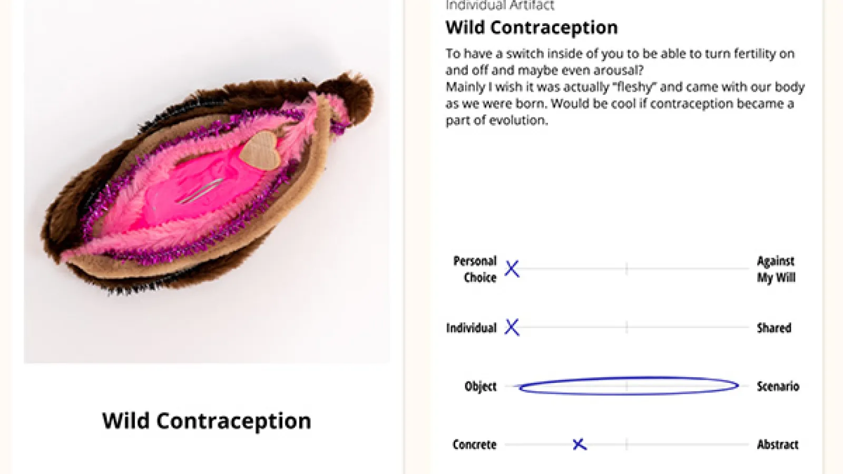Click the midpoint tick of Individual–Shared scale
The image size is (843, 474).
pyautogui.click(x=626, y=327)
